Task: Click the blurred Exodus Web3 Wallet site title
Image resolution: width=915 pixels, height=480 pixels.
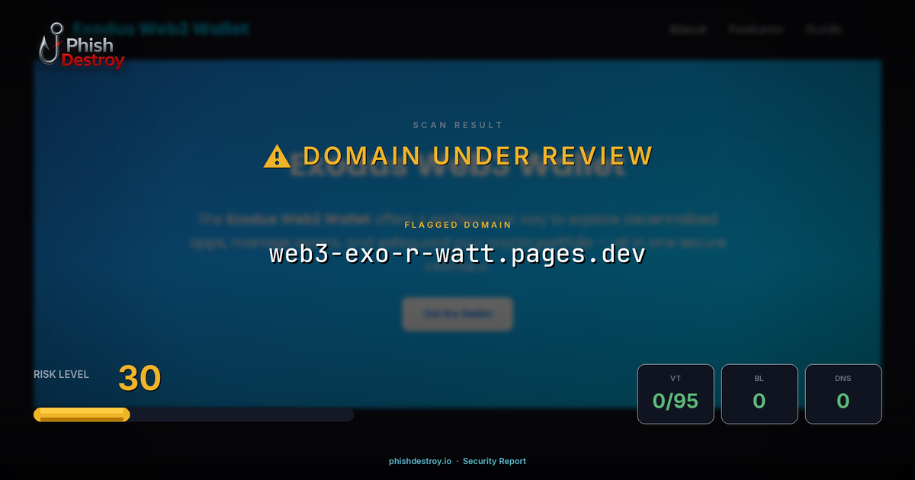Action: (161, 30)
